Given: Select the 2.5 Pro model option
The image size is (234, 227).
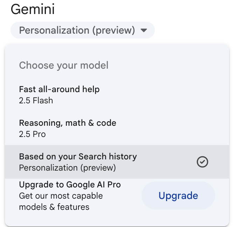Looking at the screenshot, I should tap(117, 128).
